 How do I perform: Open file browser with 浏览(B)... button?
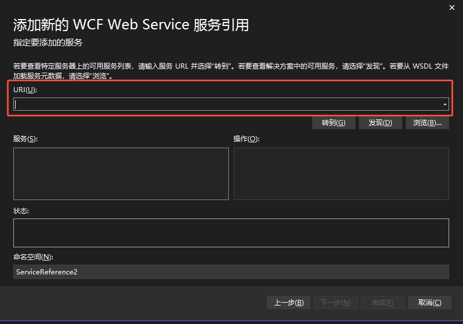pyautogui.click(x=427, y=123)
